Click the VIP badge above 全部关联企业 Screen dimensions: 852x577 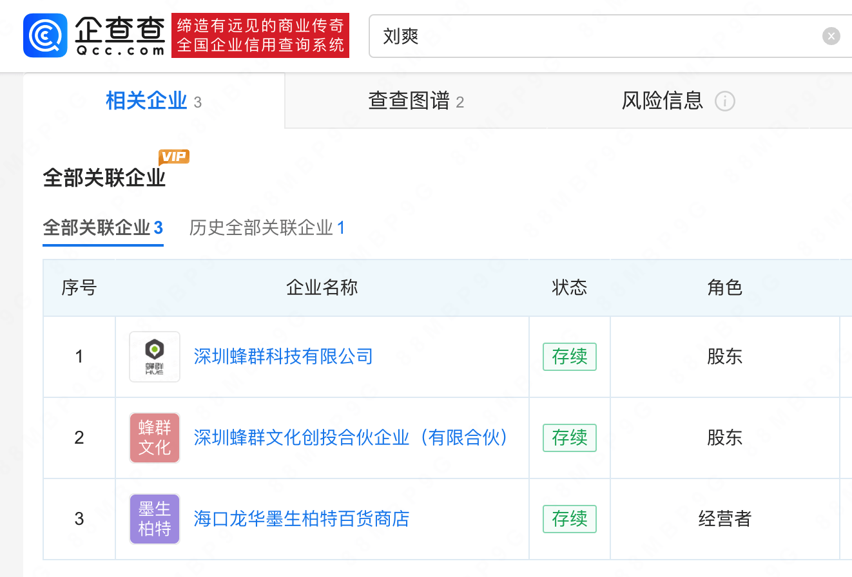pos(174,157)
